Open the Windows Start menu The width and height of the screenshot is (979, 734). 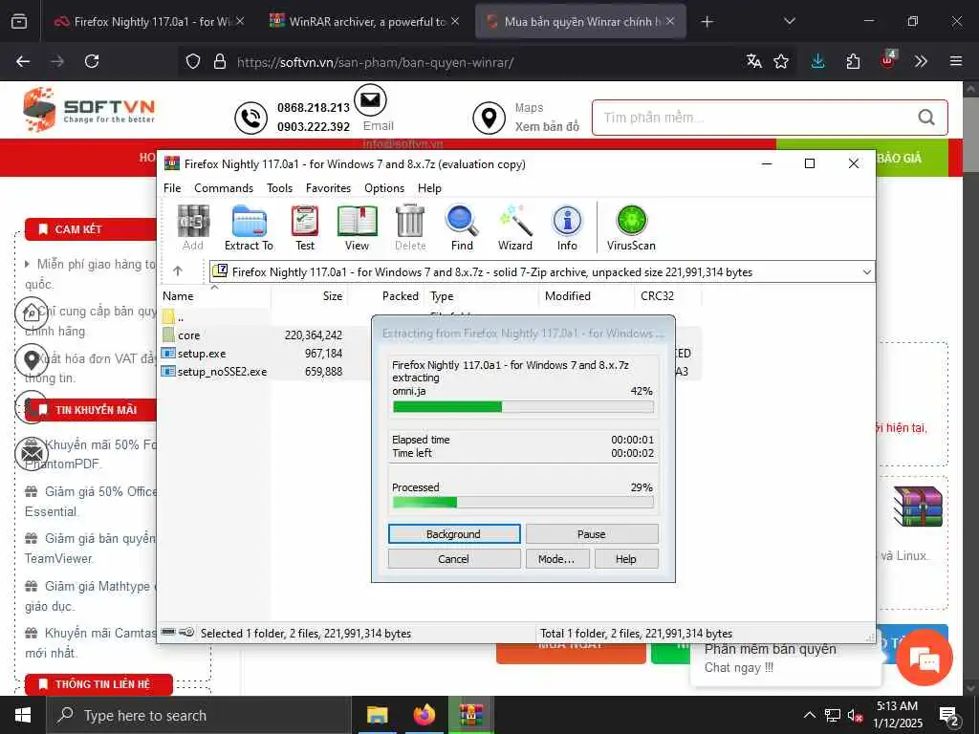point(23,715)
